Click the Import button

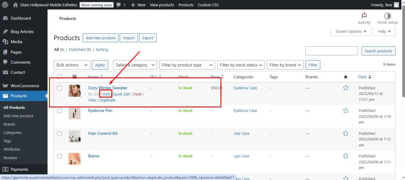(x=129, y=38)
